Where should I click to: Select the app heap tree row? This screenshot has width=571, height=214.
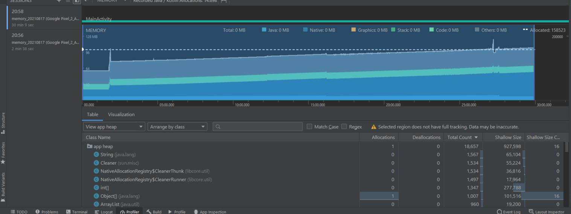(x=323, y=146)
